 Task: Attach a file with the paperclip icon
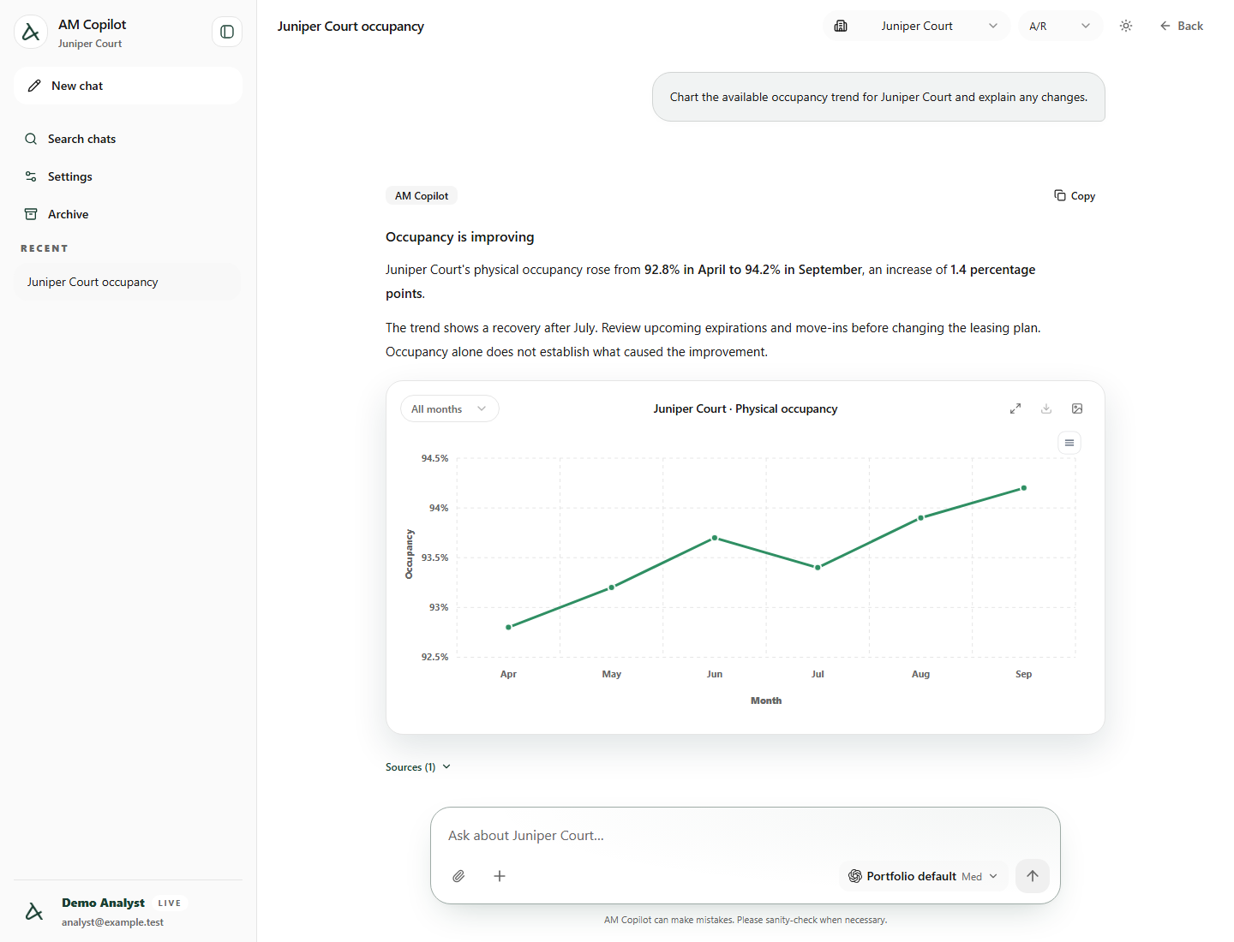point(459,876)
